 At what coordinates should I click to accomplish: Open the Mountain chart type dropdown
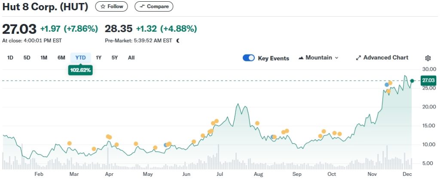(318, 58)
